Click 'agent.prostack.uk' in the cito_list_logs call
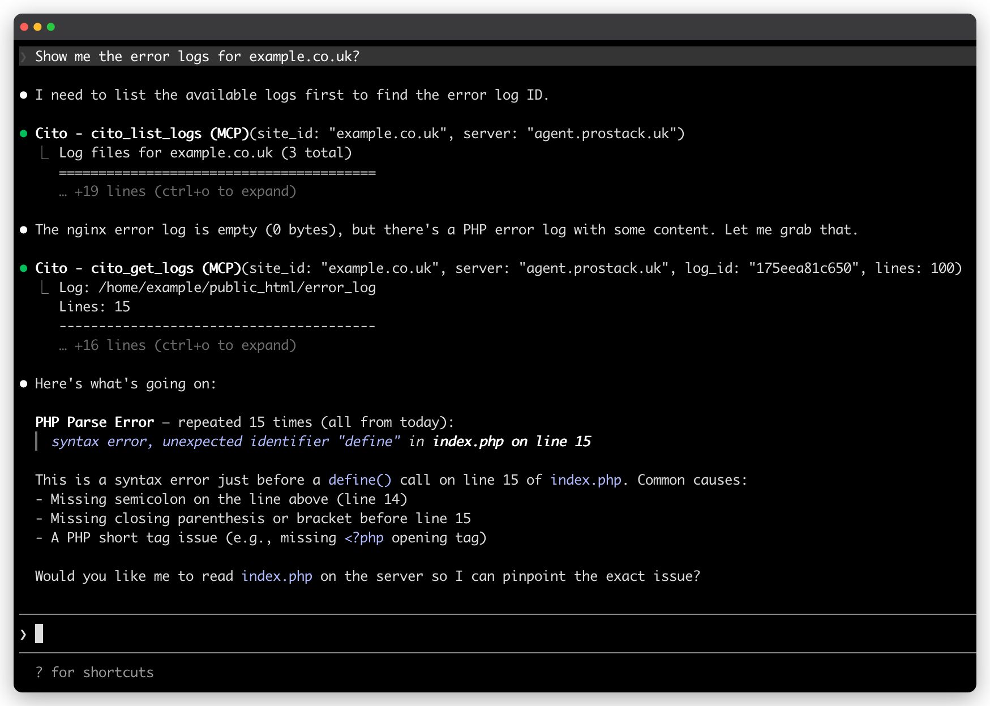 [602, 134]
